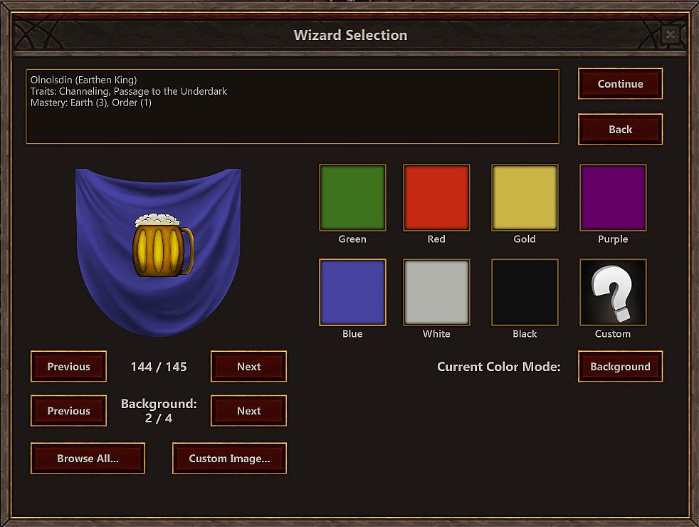Image resolution: width=699 pixels, height=527 pixels.
Task: Select the Black color swatch
Action: [x=525, y=293]
